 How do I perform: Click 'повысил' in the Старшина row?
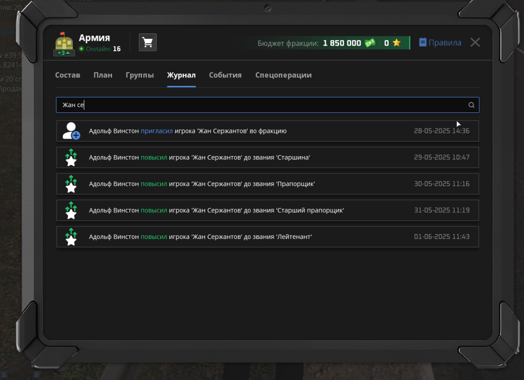[x=154, y=157]
